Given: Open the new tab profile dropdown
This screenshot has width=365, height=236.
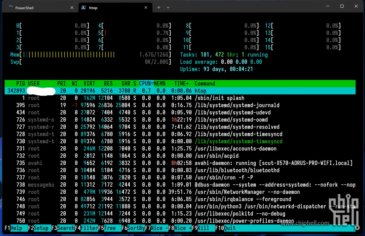Looking at the screenshot, I should click(168, 7).
